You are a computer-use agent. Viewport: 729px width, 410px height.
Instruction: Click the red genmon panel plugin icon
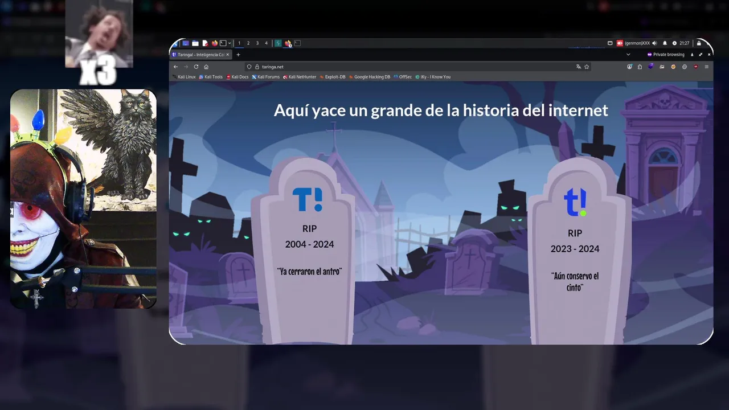[x=620, y=43]
